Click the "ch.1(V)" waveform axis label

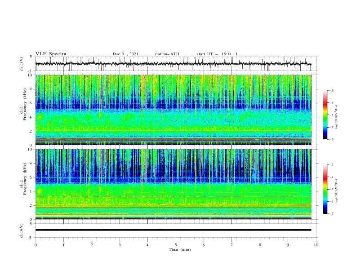click(22, 64)
